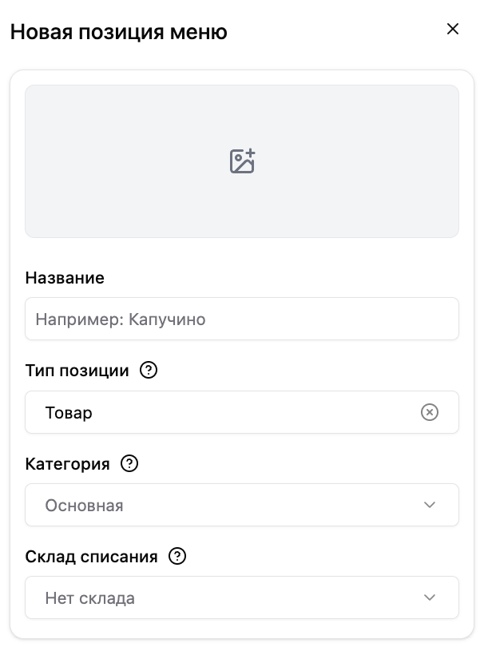484x647 pixels.
Task: Click the help icon beside Тип позиции
Action: [149, 370]
